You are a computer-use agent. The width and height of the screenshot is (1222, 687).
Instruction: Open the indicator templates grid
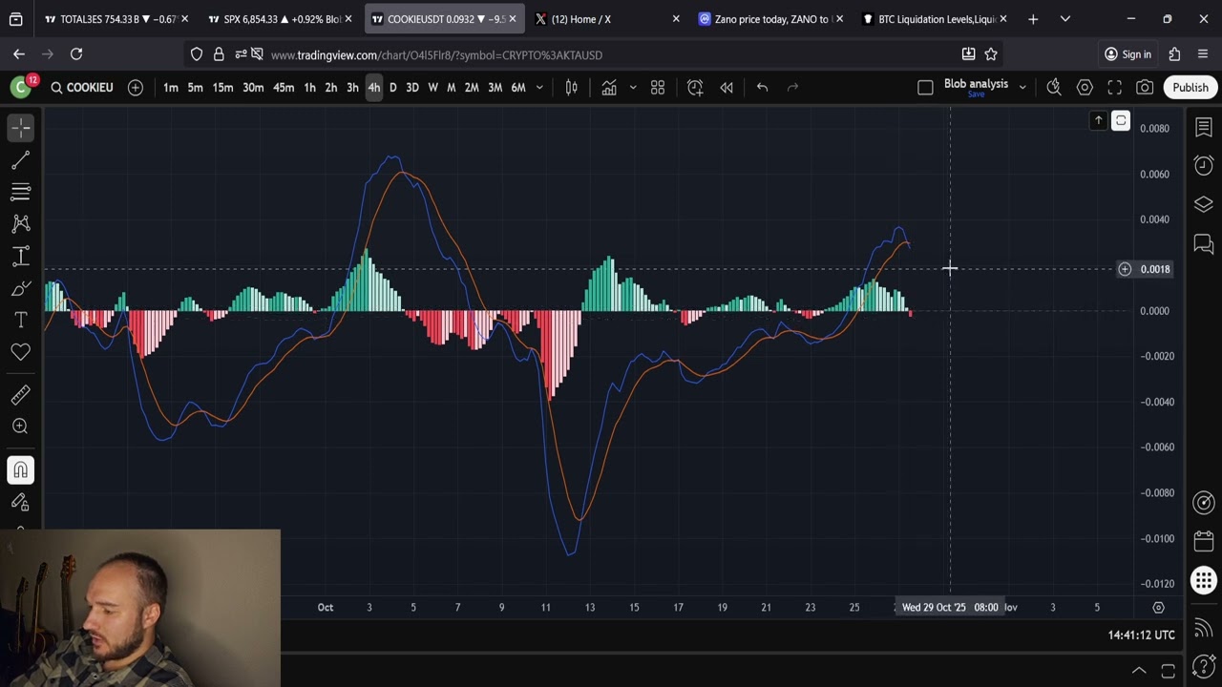tap(658, 88)
